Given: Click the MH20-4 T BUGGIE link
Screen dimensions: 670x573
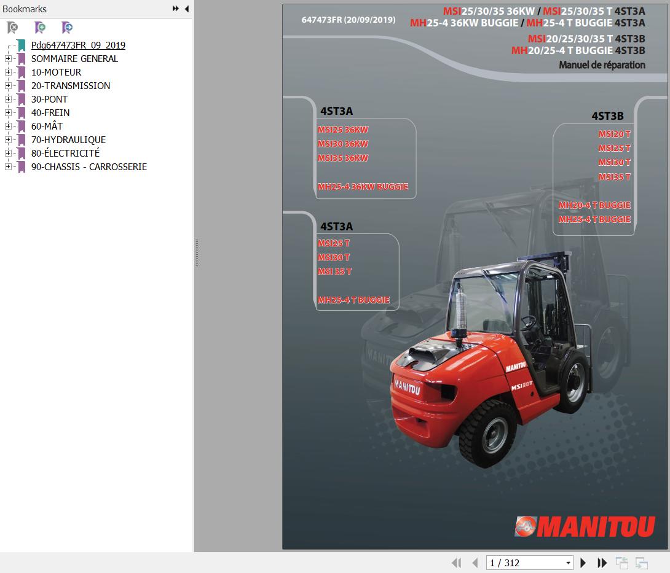Looking at the screenshot, I should pyautogui.click(x=594, y=205).
